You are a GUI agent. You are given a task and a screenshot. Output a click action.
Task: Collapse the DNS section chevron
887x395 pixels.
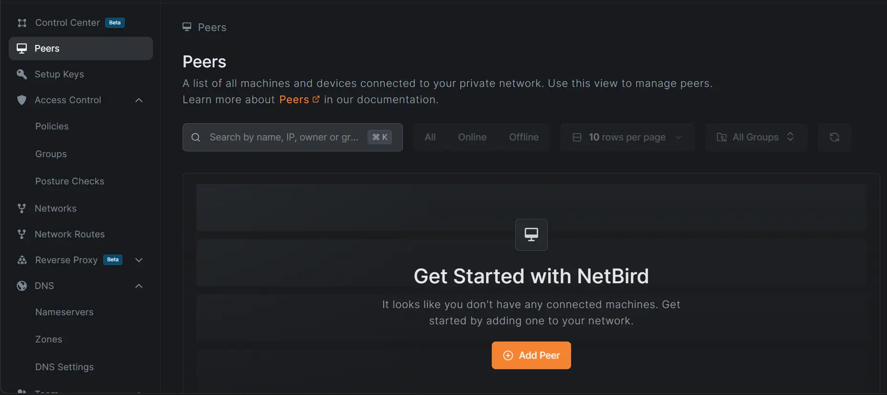[139, 286]
